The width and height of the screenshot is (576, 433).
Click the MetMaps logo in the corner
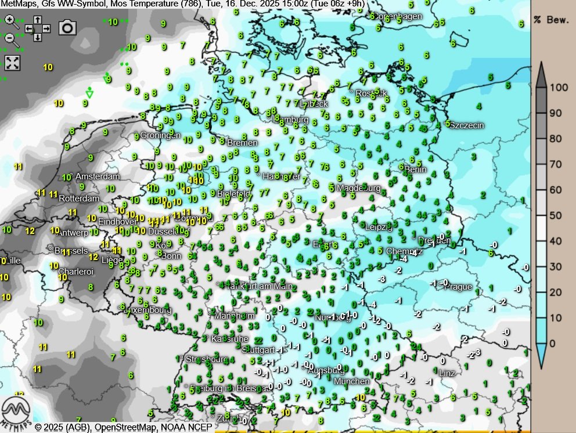point(16,412)
